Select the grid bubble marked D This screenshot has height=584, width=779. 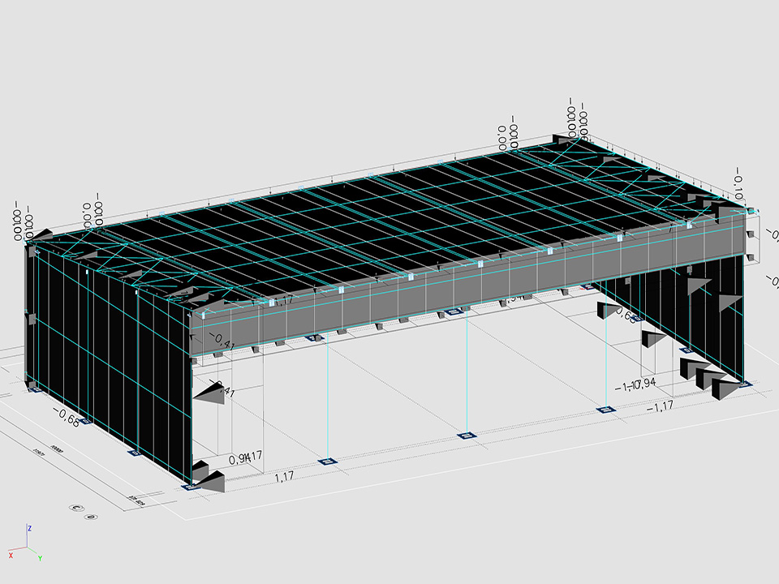coord(92,516)
